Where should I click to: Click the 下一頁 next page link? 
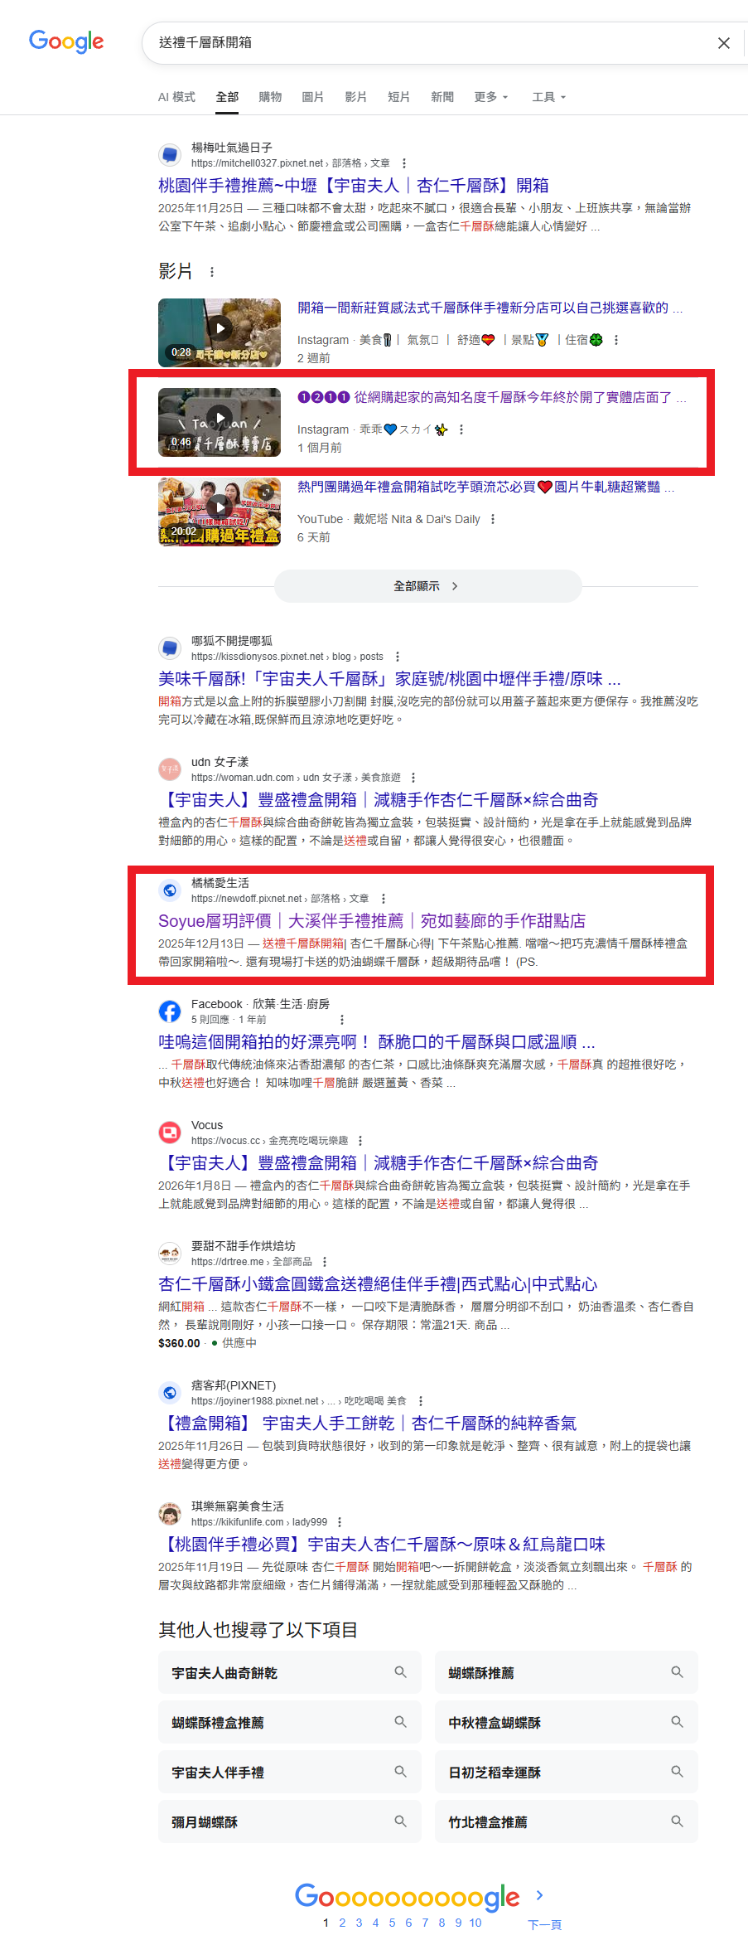pos(544,1925)
